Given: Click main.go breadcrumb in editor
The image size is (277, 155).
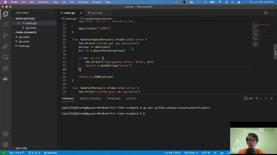Looking at the screenshot, I should click(x=71, y=19).
